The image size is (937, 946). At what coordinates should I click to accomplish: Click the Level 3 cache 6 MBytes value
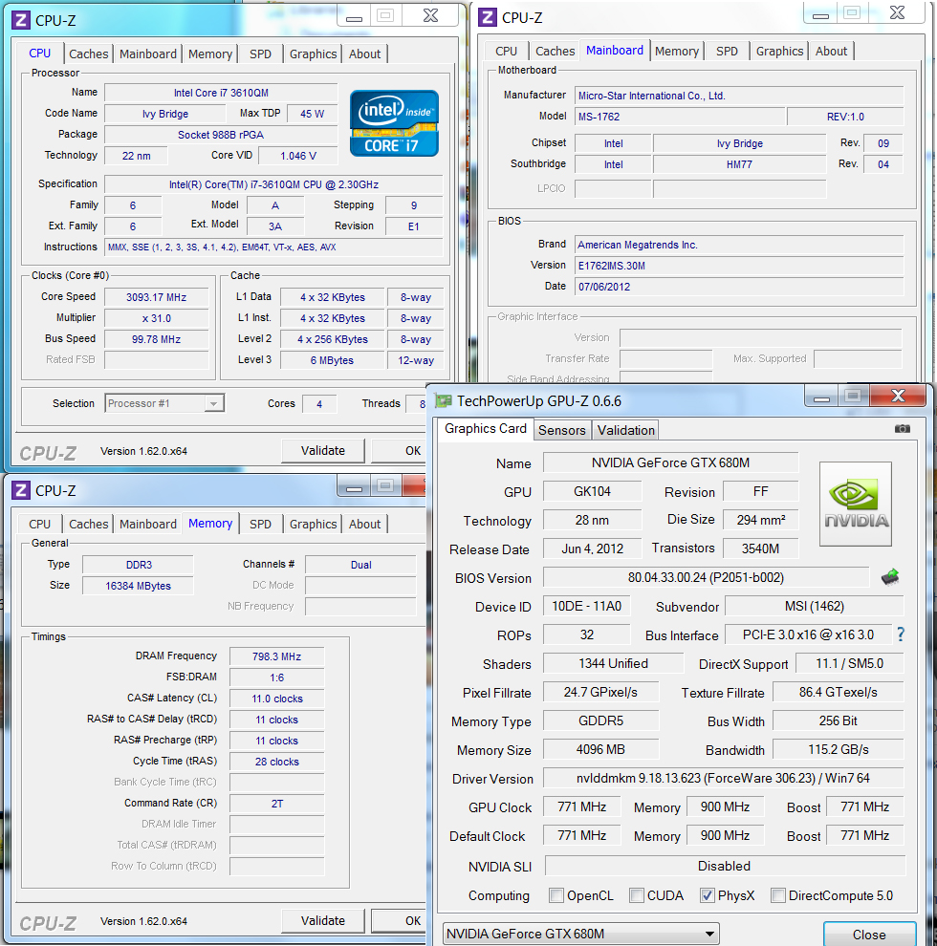pyautogui.click(x=332, y=360)
